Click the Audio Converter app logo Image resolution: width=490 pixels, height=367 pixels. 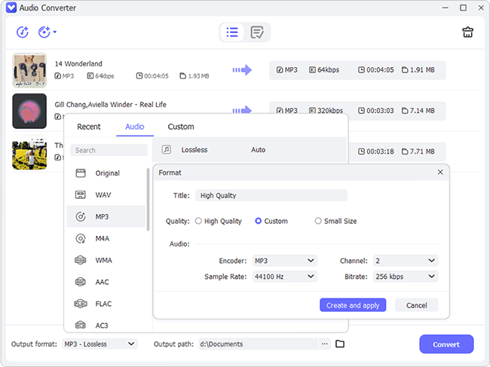11,8
